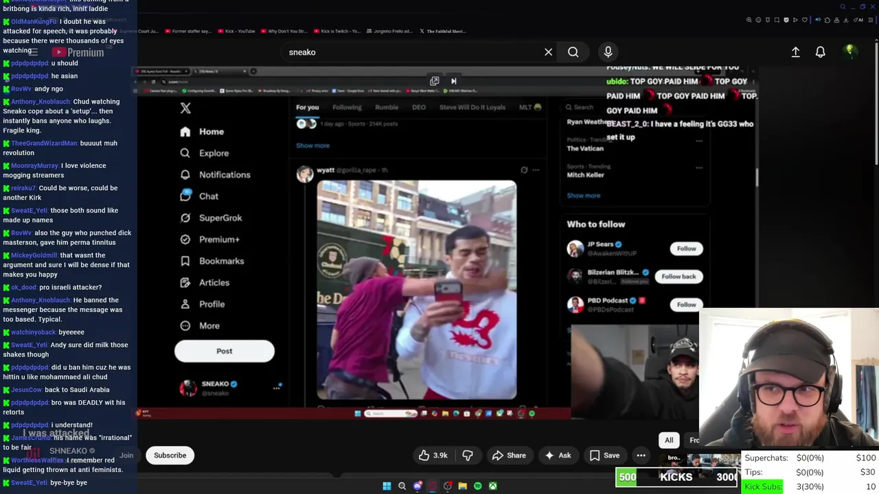Skip to next video icon

pos(453,81)
